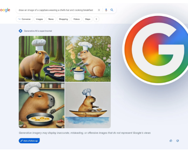
Task: Click the magnifying glass search icon
Action: click(x=112, y=10)
